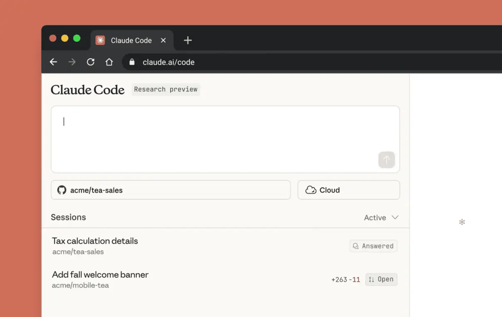Click the Research preview badge

pos(165,89)
